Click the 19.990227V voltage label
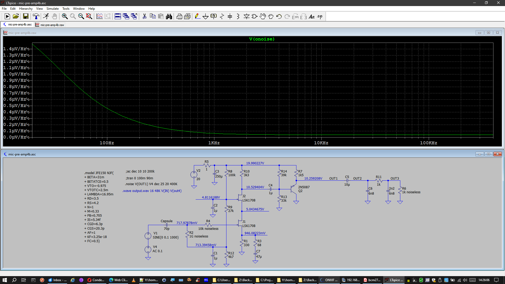The height and width of the screenshot is (284, 505). tap(255, 163)
